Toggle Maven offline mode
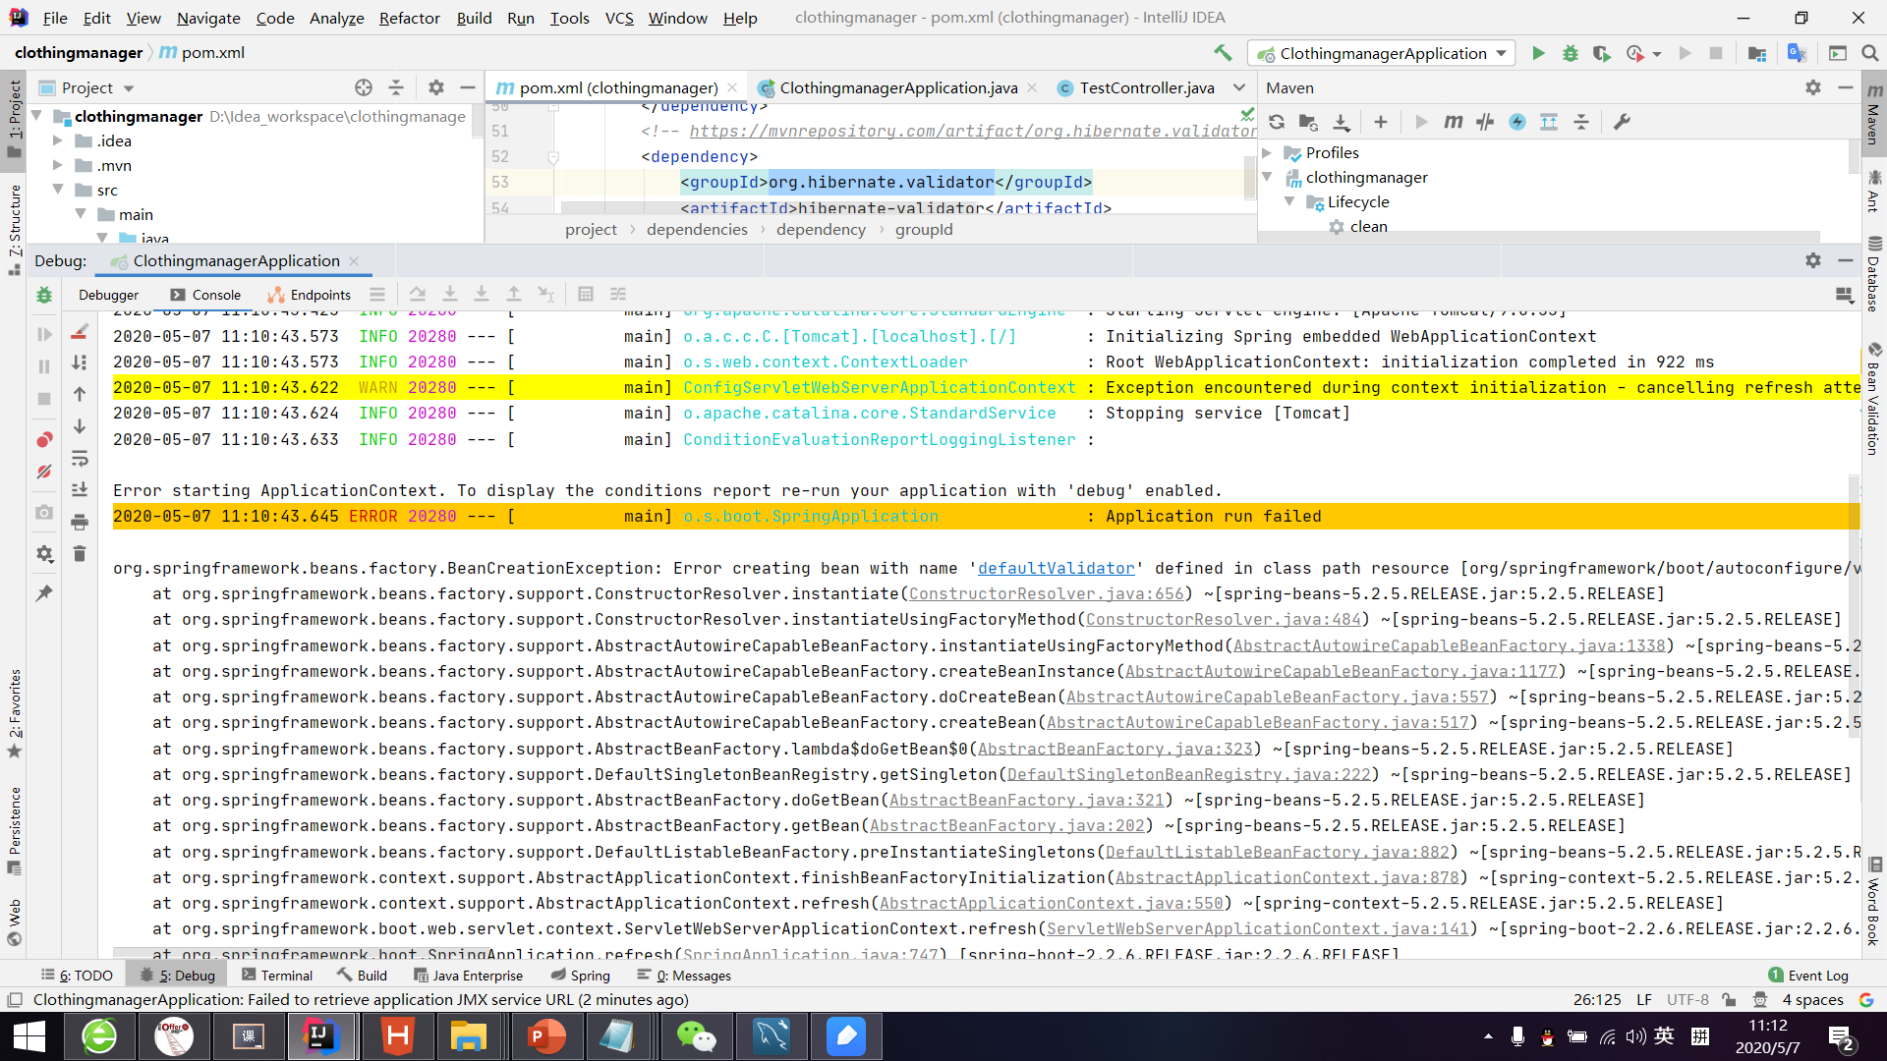This screenshot has width=1887, height=1061. 1485,122
